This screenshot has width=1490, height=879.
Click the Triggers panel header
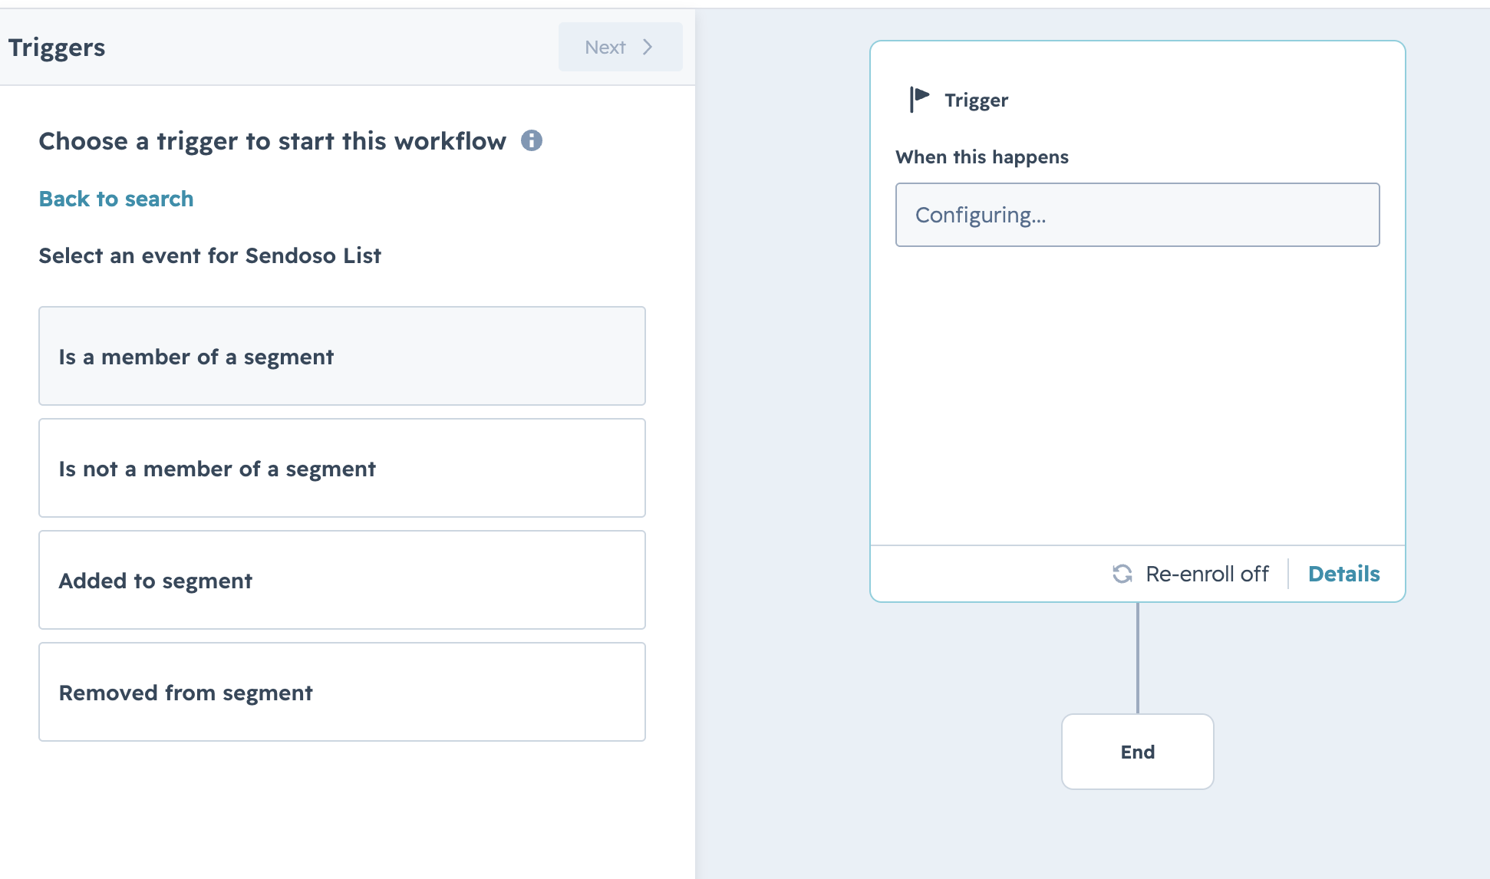tap(57, 48)
